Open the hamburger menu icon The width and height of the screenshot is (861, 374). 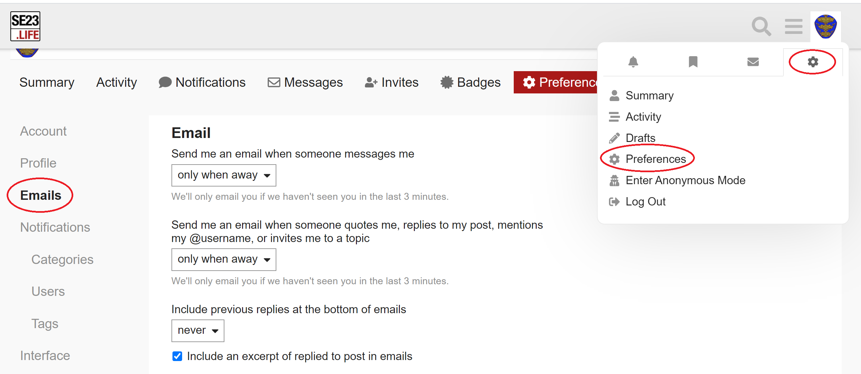[x=793, y=26]
